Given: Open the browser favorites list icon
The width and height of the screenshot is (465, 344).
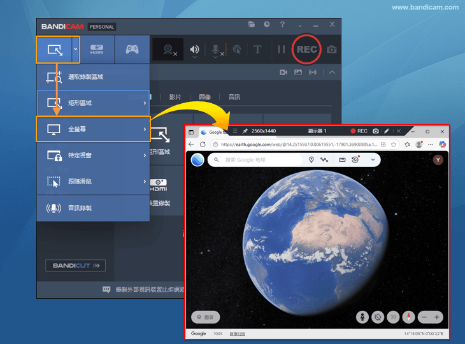Looking at the screenshot, I should click(407, 145).
